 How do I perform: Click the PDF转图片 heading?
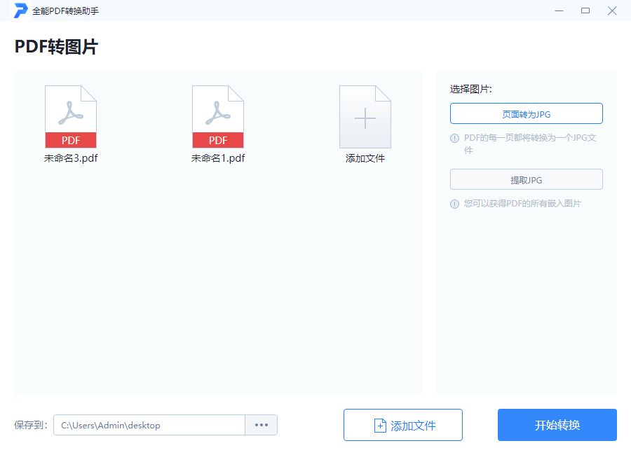pos(56,47)
